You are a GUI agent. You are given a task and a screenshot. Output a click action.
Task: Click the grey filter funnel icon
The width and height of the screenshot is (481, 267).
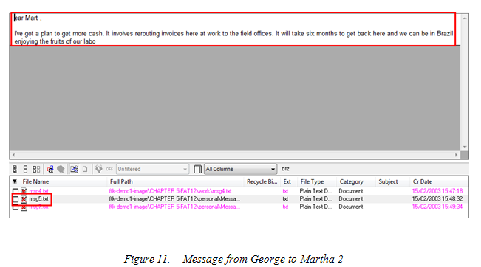tap(98, 169)
